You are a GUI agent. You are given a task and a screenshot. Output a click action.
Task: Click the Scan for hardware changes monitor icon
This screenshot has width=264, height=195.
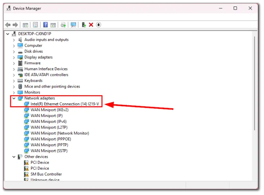tap(74, 25)
